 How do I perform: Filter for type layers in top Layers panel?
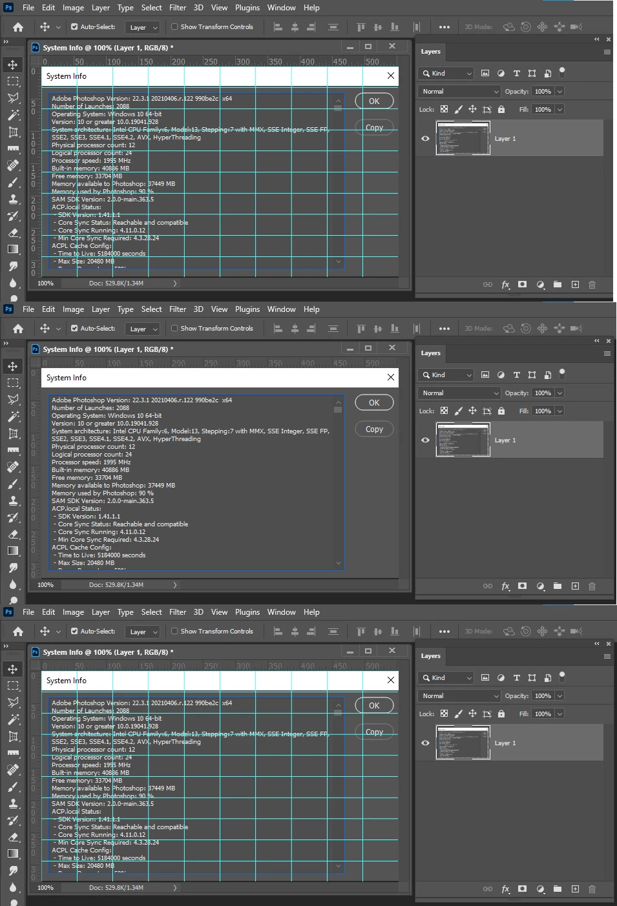pos(516,73)
